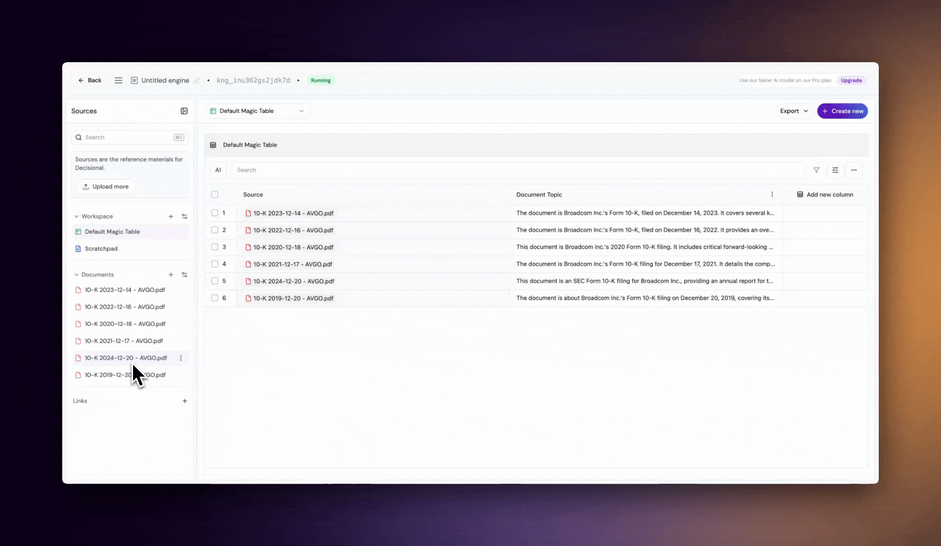The height and width of the screenshot is (546, 941).
Task: Open the hamburger menu icon
Action: click(x=118, y=80)
